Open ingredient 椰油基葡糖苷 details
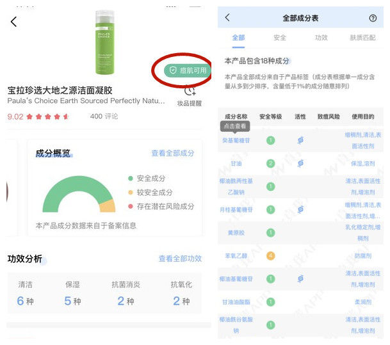390x345 pixels. 236,279
